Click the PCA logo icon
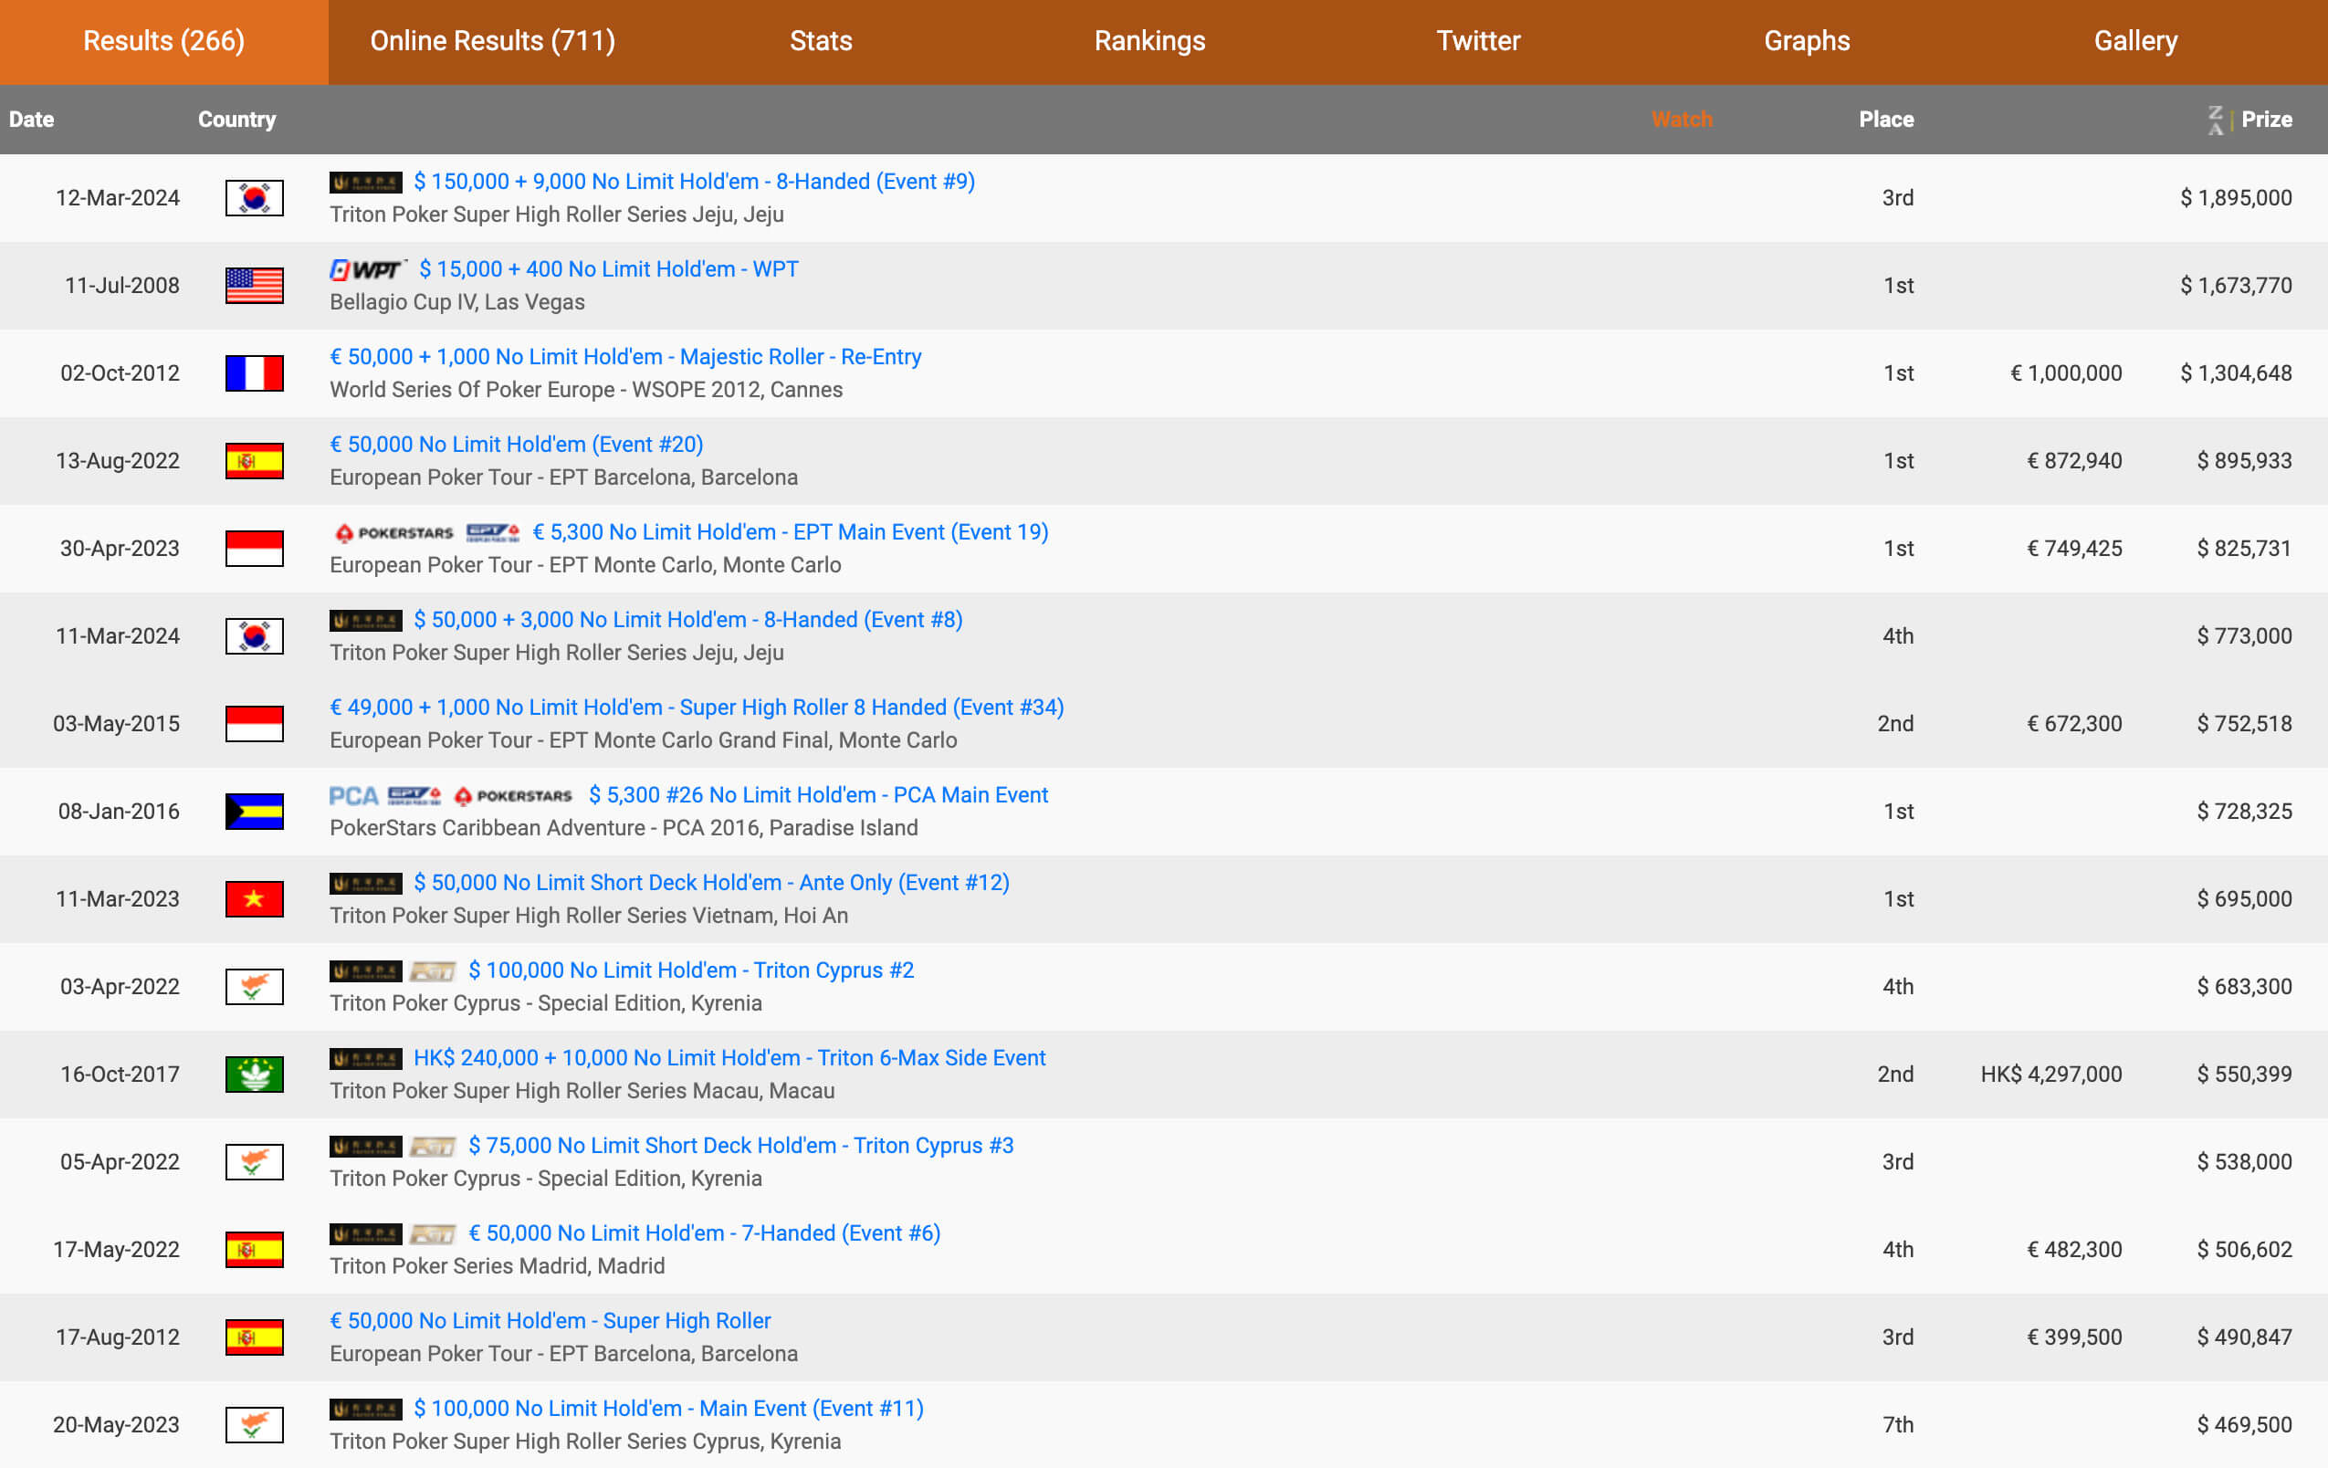 coord(353,796)
